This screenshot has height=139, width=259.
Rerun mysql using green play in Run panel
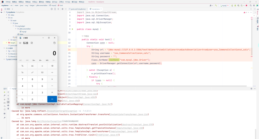click(x=5, y=92)
